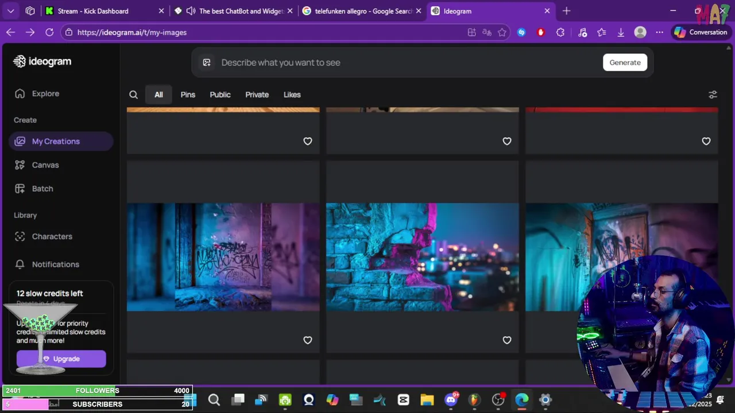Click the purple Upgrade button

[61, 359]
